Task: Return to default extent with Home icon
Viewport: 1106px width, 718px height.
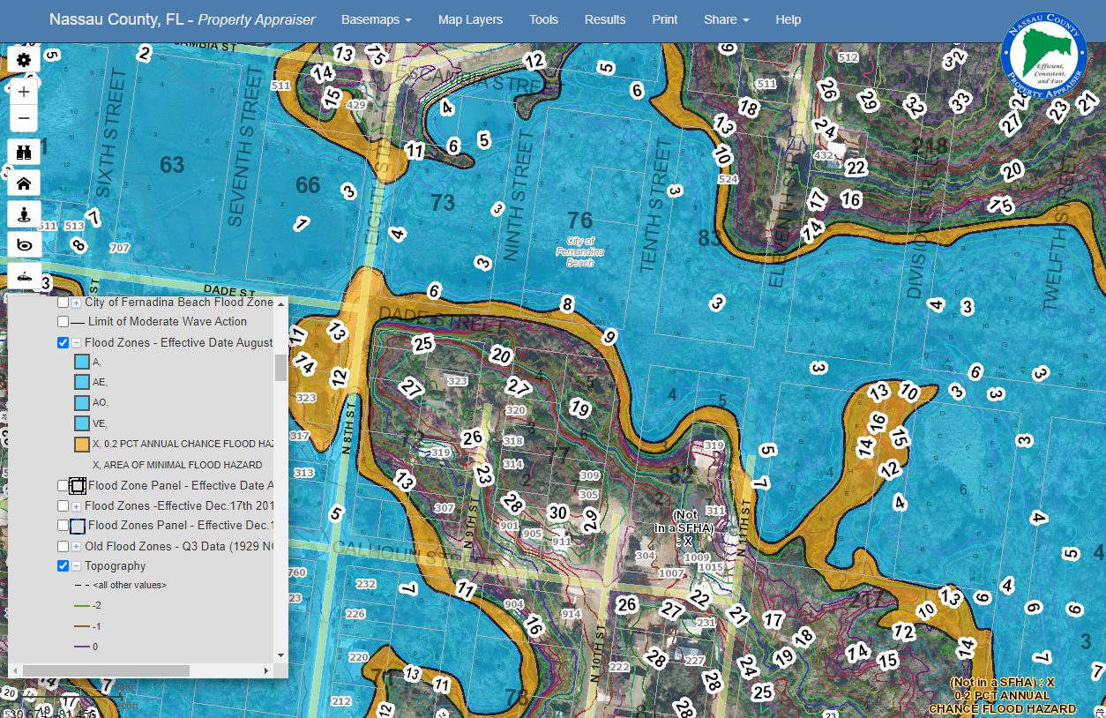Action: point(24,183)
